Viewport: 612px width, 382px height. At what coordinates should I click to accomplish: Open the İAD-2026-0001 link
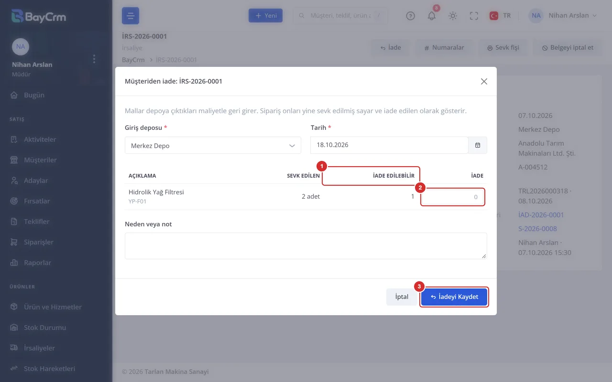pos(541,215)
